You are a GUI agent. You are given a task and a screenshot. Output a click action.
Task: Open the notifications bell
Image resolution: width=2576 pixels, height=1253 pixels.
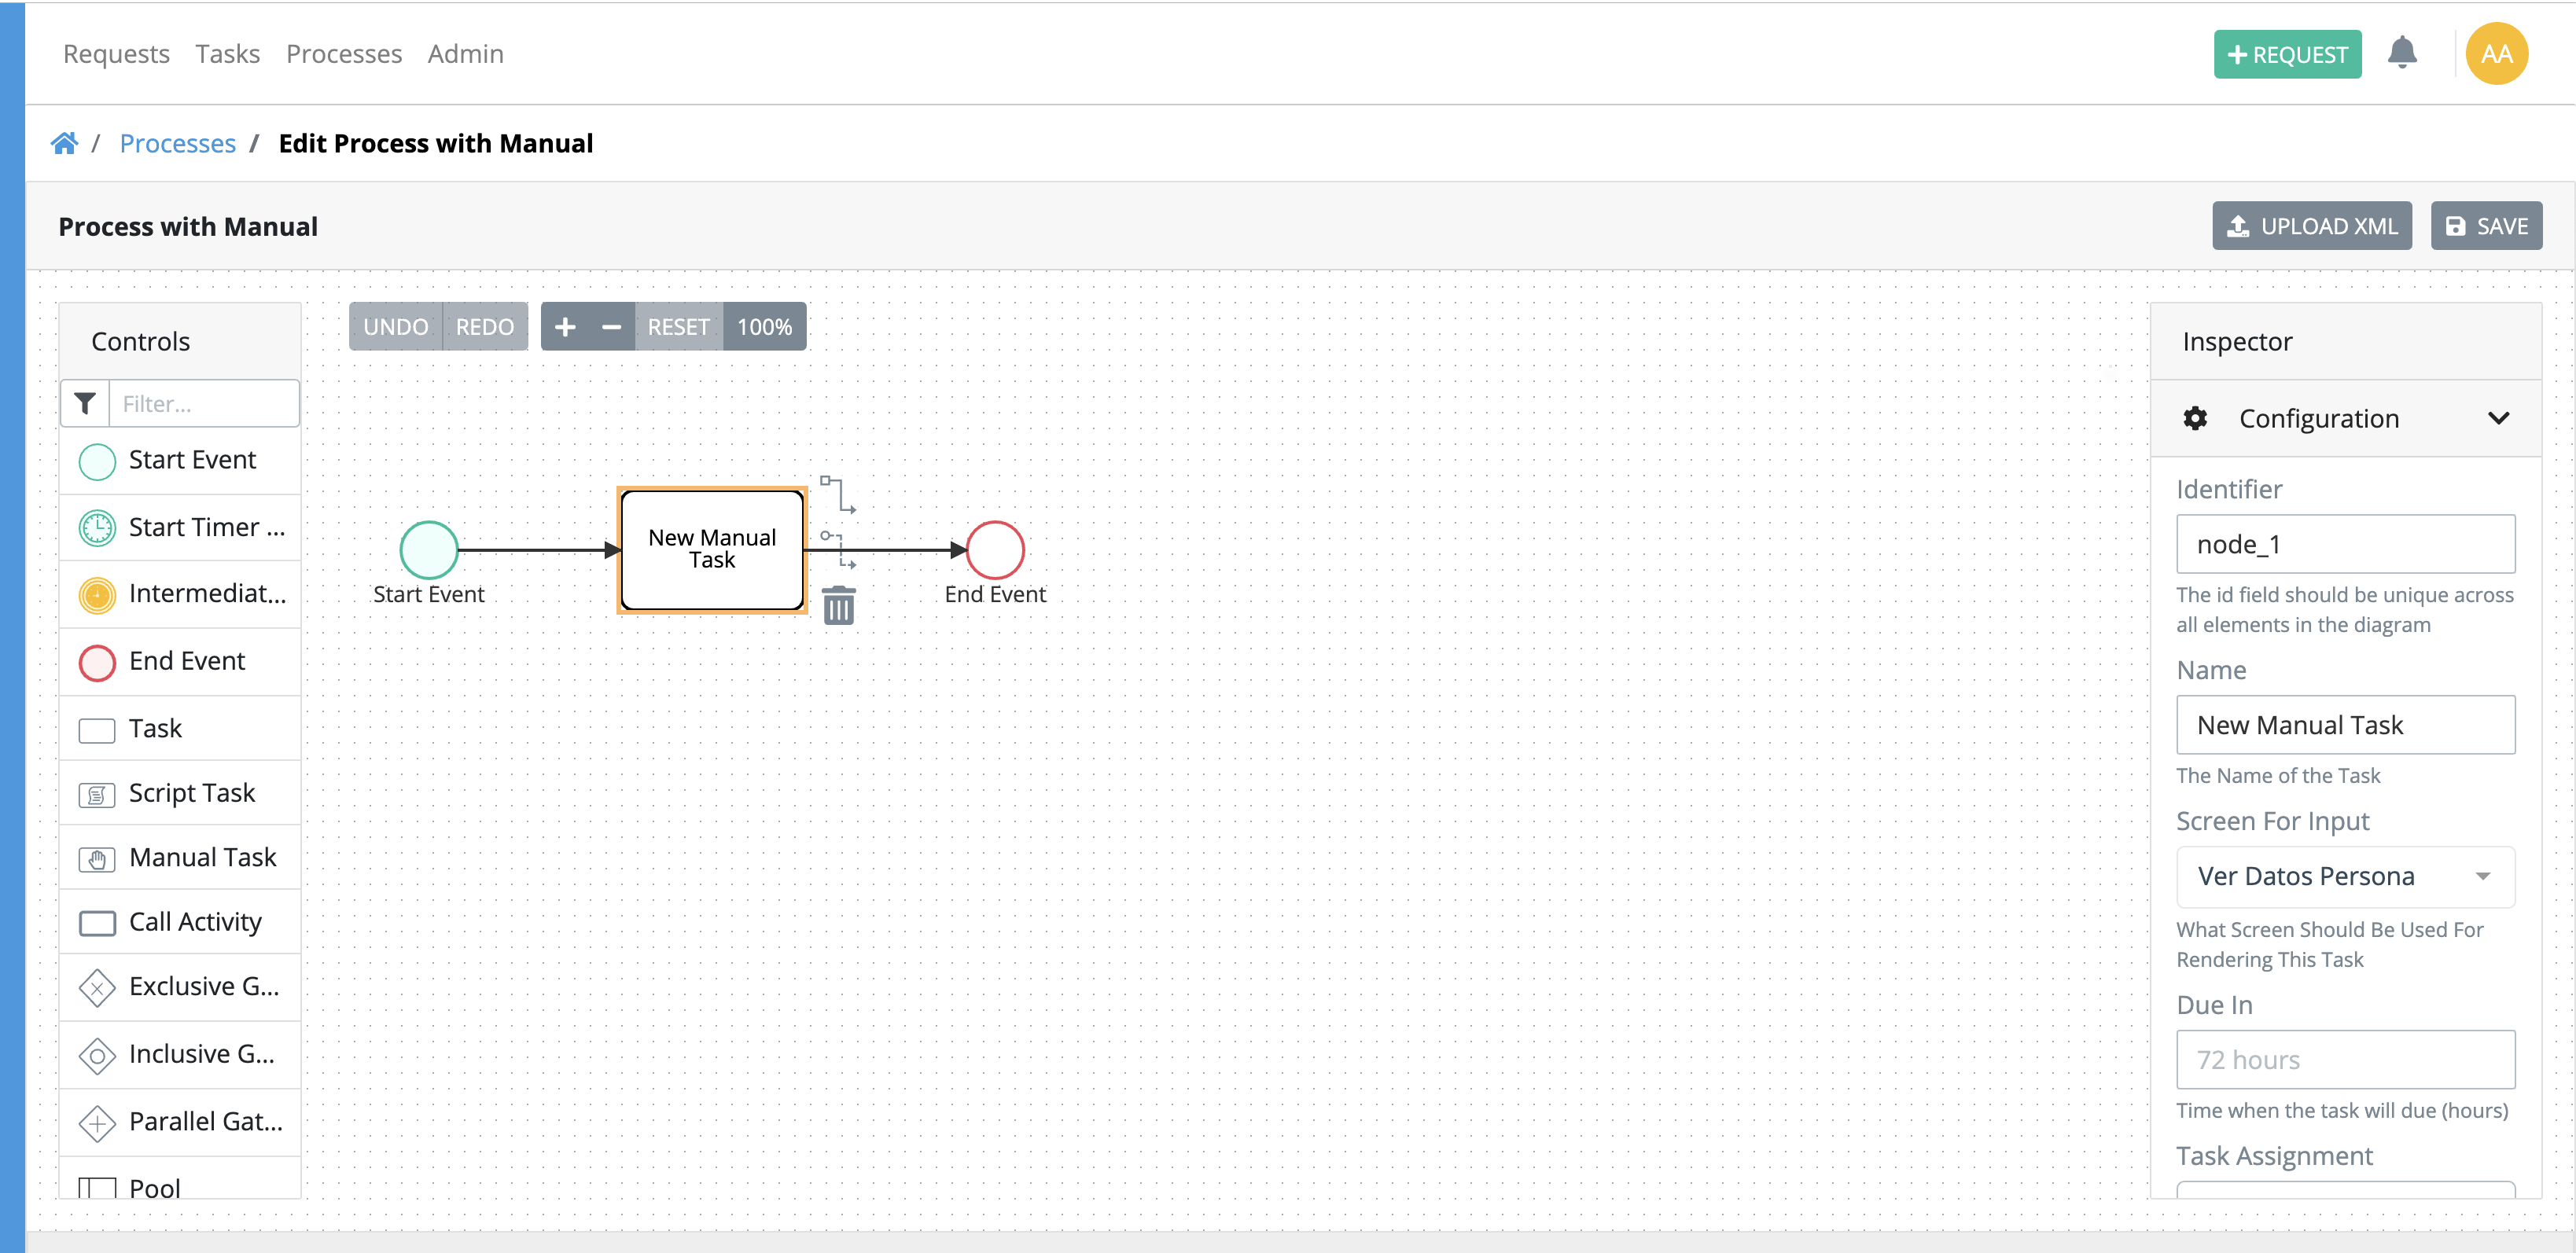2401,53
